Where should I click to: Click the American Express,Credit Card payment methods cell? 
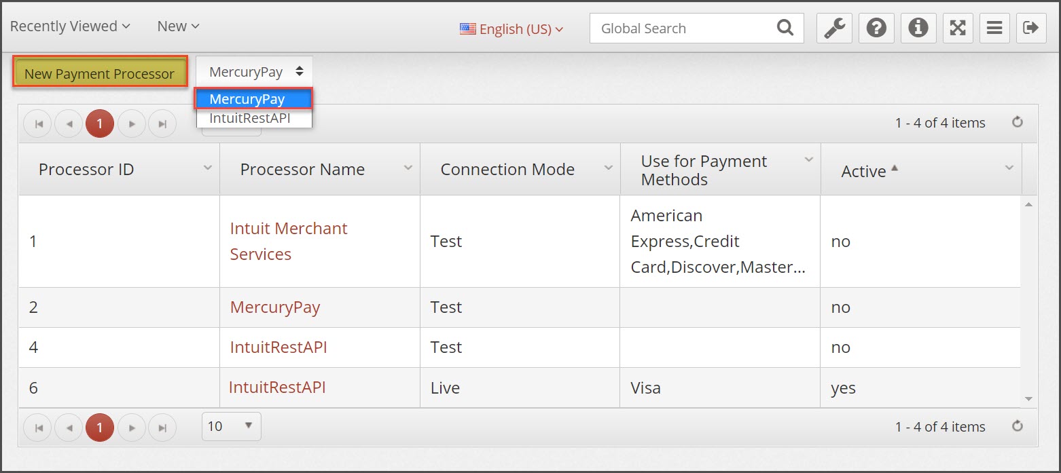pos(720,242)
